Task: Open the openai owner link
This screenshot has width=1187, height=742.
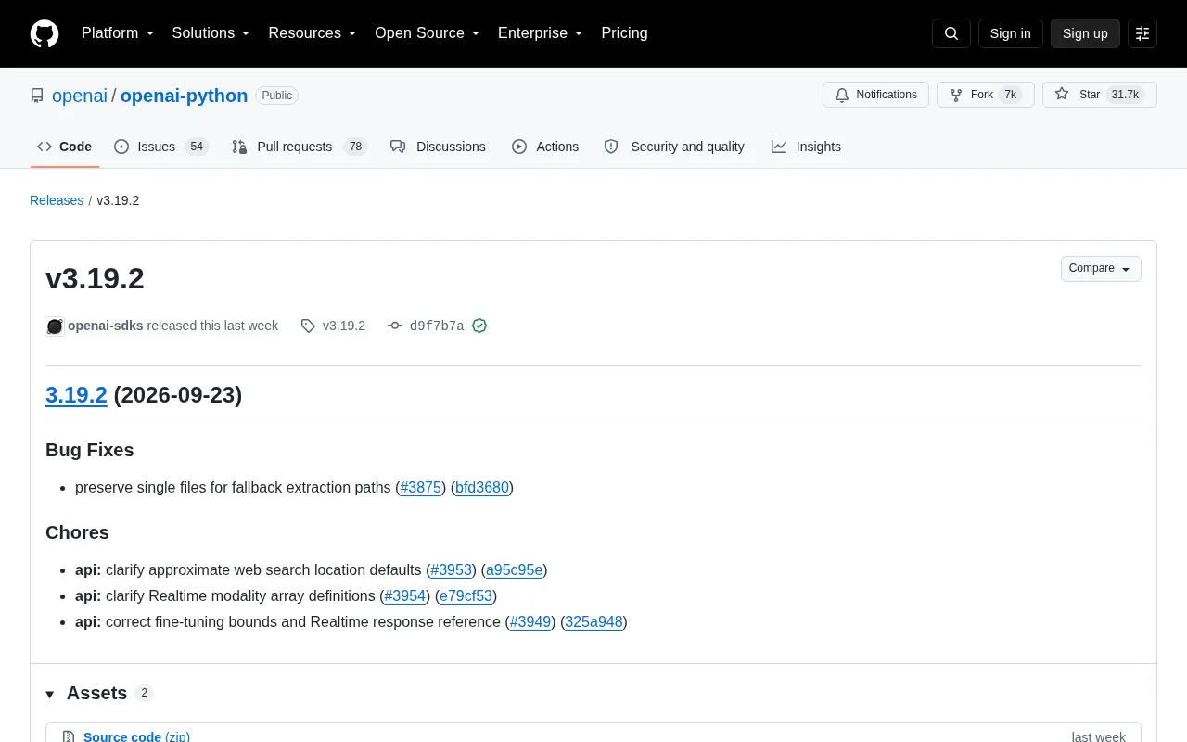Action: coord(80,96)
